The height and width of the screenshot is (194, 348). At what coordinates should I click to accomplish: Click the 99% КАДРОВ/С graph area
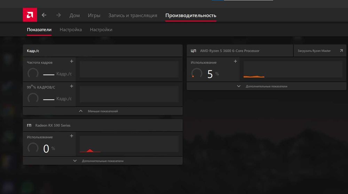coord(129,94)
